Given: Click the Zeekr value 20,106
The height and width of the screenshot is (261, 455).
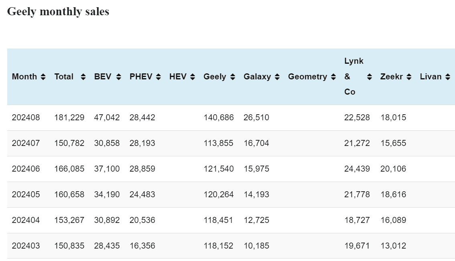Looking at the screenshot, I should point(393,169).
